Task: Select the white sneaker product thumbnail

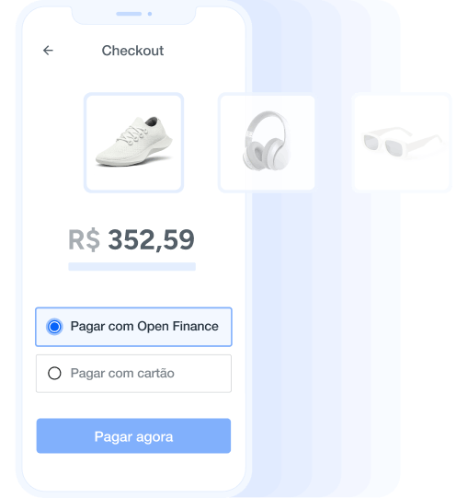Action: click(133, 143)
